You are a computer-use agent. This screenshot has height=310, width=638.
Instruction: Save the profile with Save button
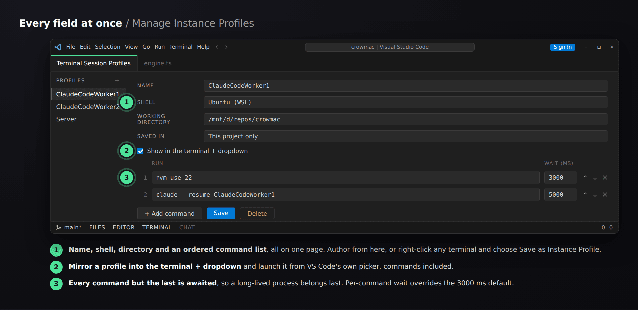tap(221, 213)
